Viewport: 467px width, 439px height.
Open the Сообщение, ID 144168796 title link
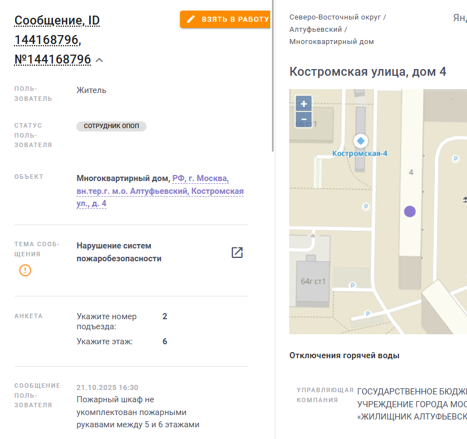click(57, 21)
